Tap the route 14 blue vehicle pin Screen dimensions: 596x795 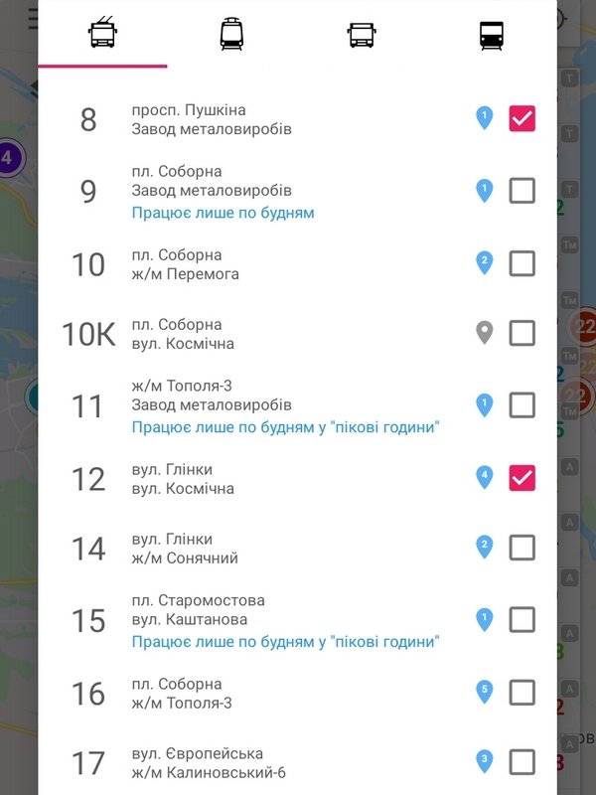(485, 547)
